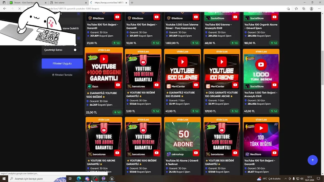Image resolution: width=324 pixels, height=182 pixels.
Task: Click YouTube icon on askroshop 50 Abone card
Action: coord(196,153)
